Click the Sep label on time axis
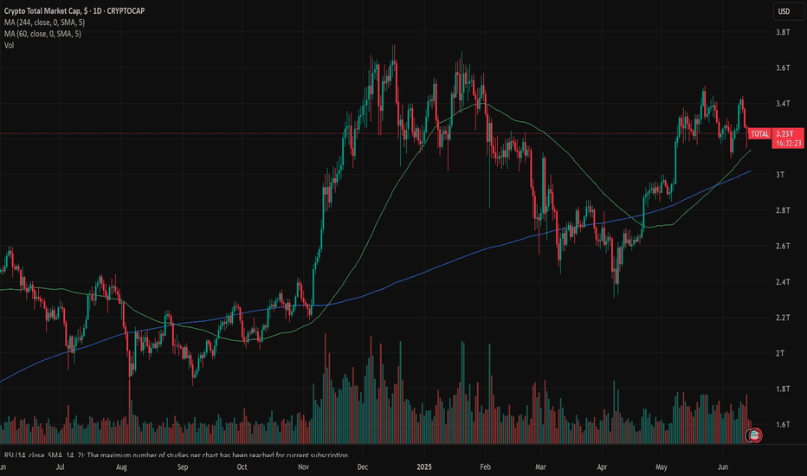The height and width of the screenshot is (476, 807). coord(183,467)
